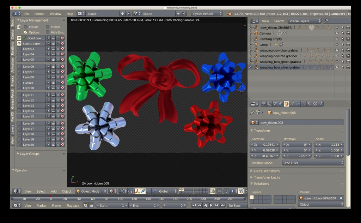Expand the Layer Groups panel
Viewport: 361px width, 223px height.
(30, 153)
